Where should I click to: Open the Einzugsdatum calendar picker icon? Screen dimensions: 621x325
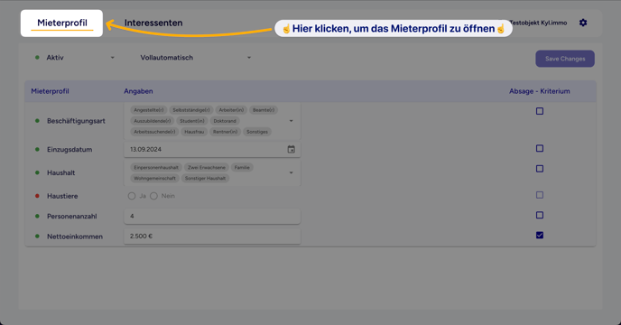[x=291, y=150]
